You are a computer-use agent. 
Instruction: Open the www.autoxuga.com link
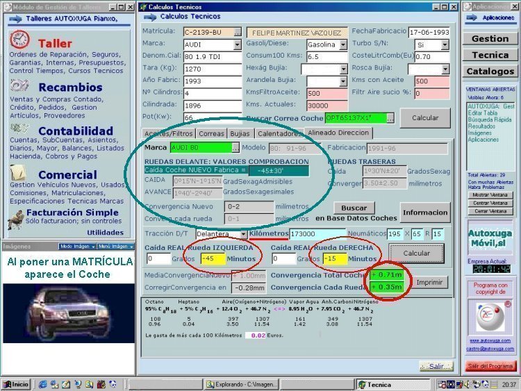[490, 341]
